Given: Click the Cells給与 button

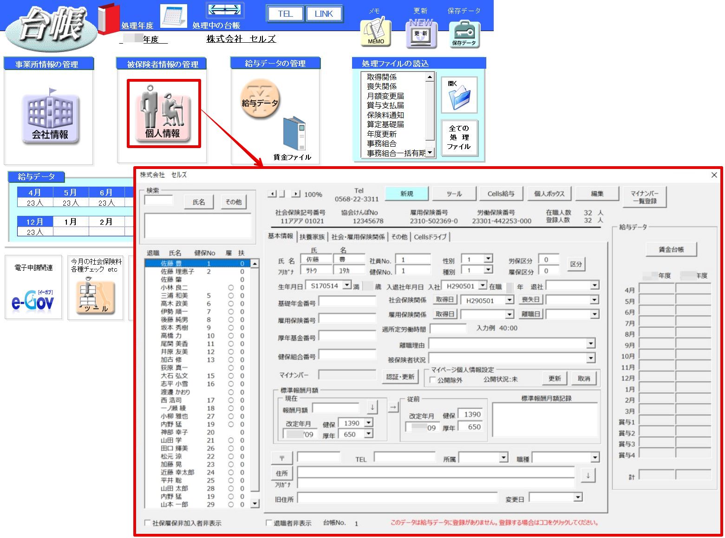Looking at the screenshot, I should click(x=501, y=194).
